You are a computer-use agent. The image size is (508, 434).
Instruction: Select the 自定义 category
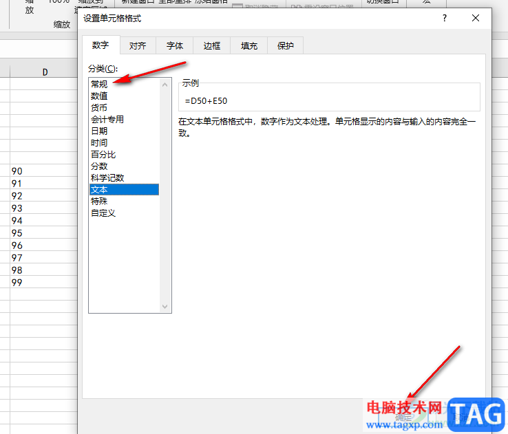[125, 213]
